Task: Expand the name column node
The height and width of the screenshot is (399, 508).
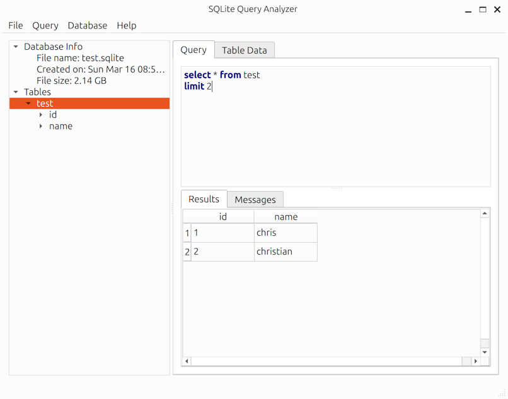Action: (x=40, y=126)
